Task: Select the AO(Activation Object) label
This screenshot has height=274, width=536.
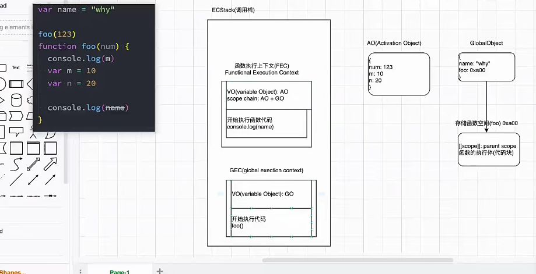Action: (394, 43)
